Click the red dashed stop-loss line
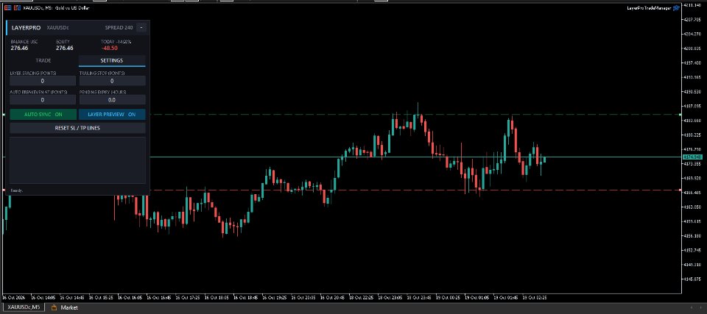707x314 pixels. point(415,190)
